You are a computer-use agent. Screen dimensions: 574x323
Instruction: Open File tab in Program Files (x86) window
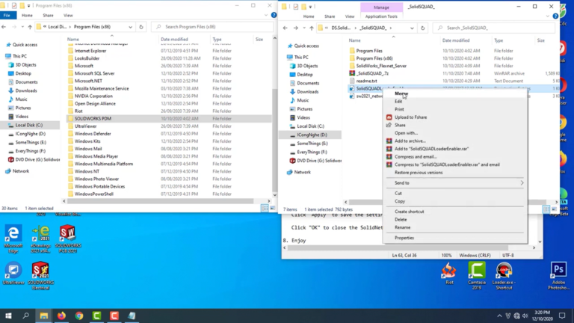pos(7,16)
